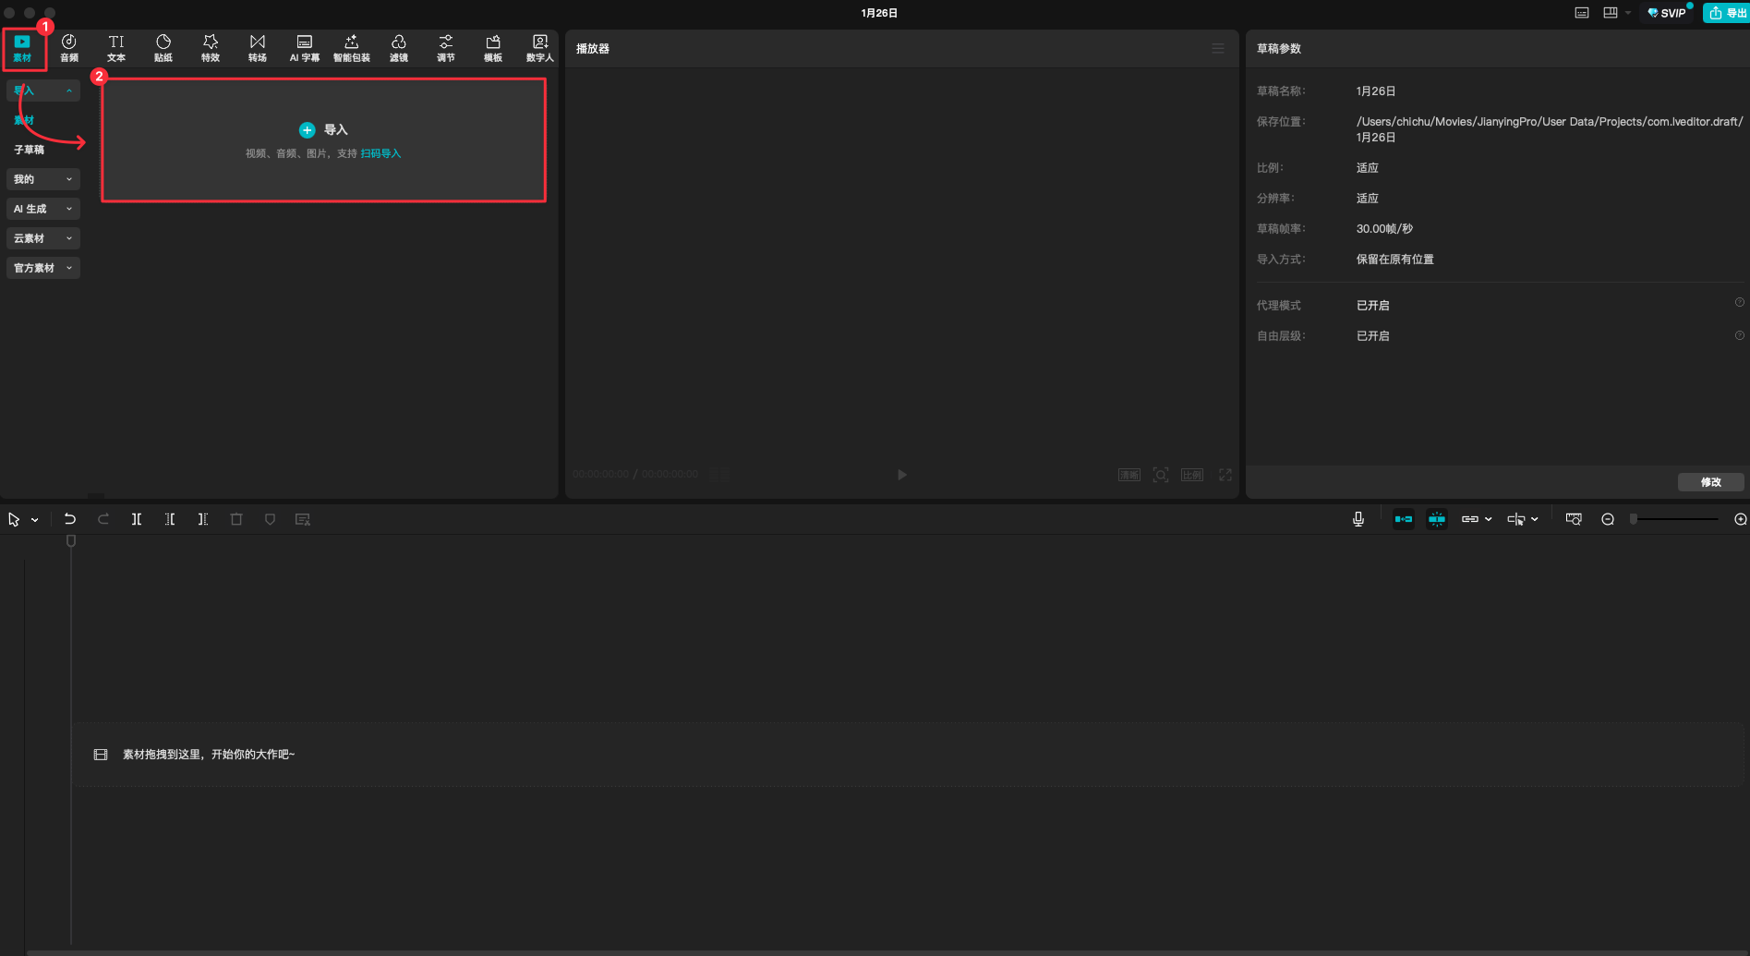1750x956 pixels.
Task: Click the 扫码导入 scan-import link
Action: click(x=380, y=153)
